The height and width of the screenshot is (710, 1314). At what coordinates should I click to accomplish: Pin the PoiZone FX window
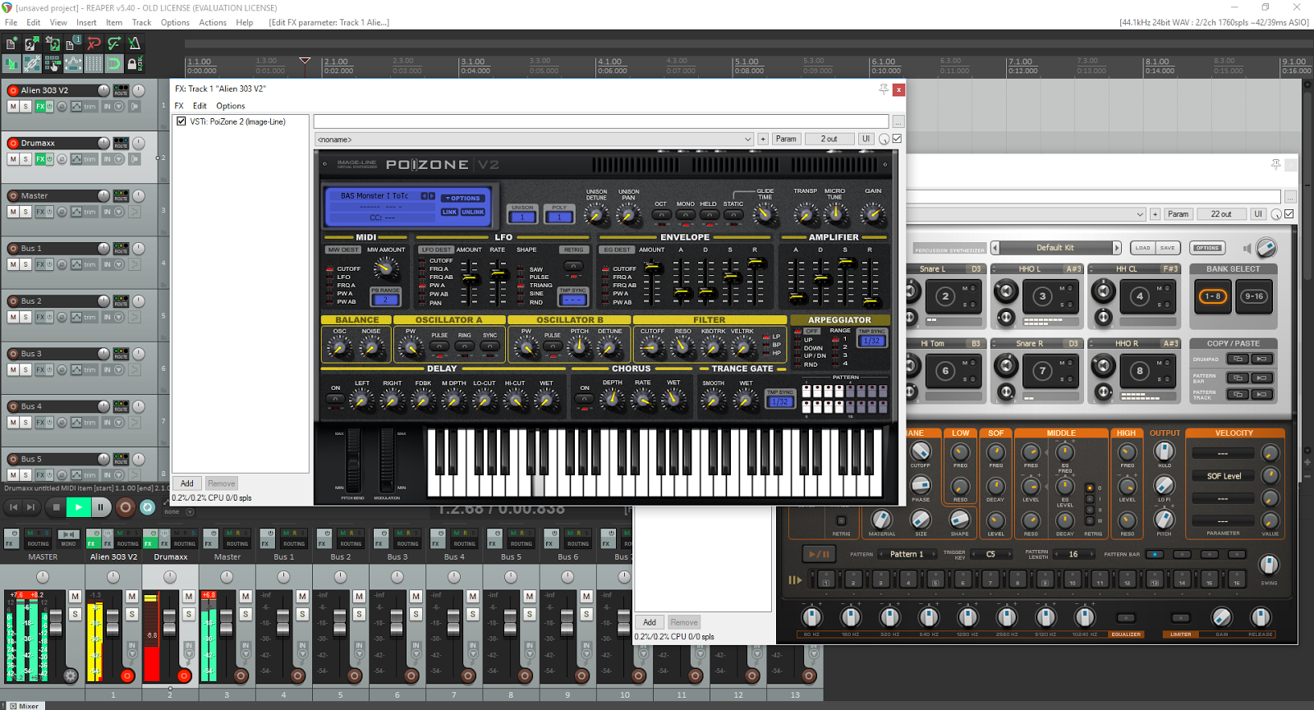pos(884,89)
